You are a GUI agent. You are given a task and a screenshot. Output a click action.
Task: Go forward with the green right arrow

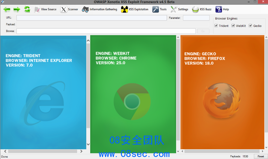17,9
